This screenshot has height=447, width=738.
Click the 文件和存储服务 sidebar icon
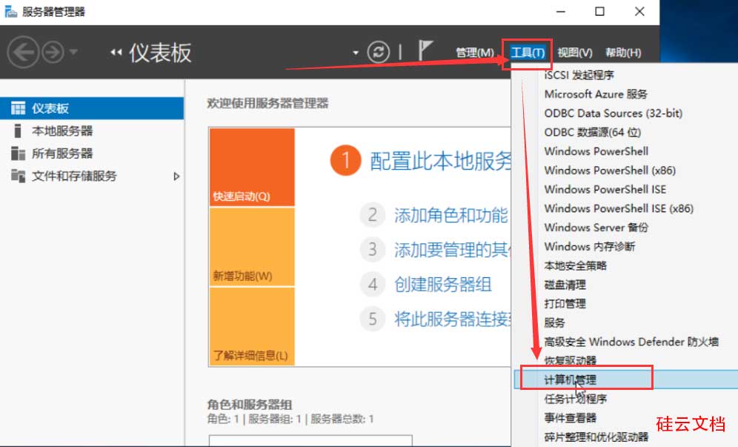18,176
